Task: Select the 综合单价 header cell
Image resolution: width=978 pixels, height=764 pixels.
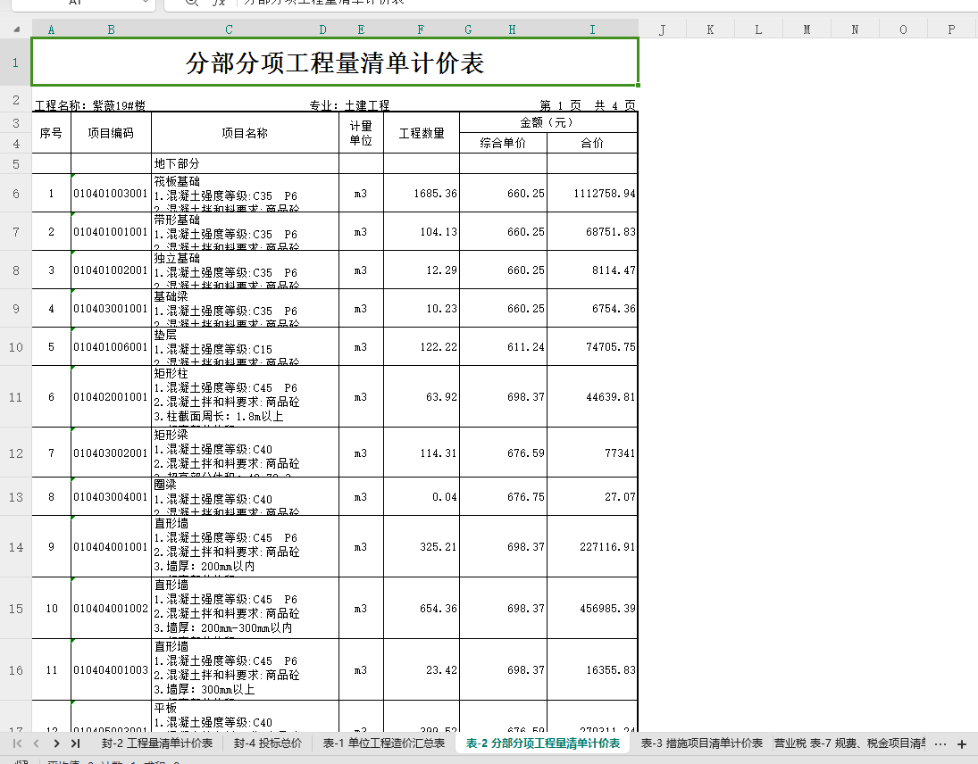Action: [504, 143]
